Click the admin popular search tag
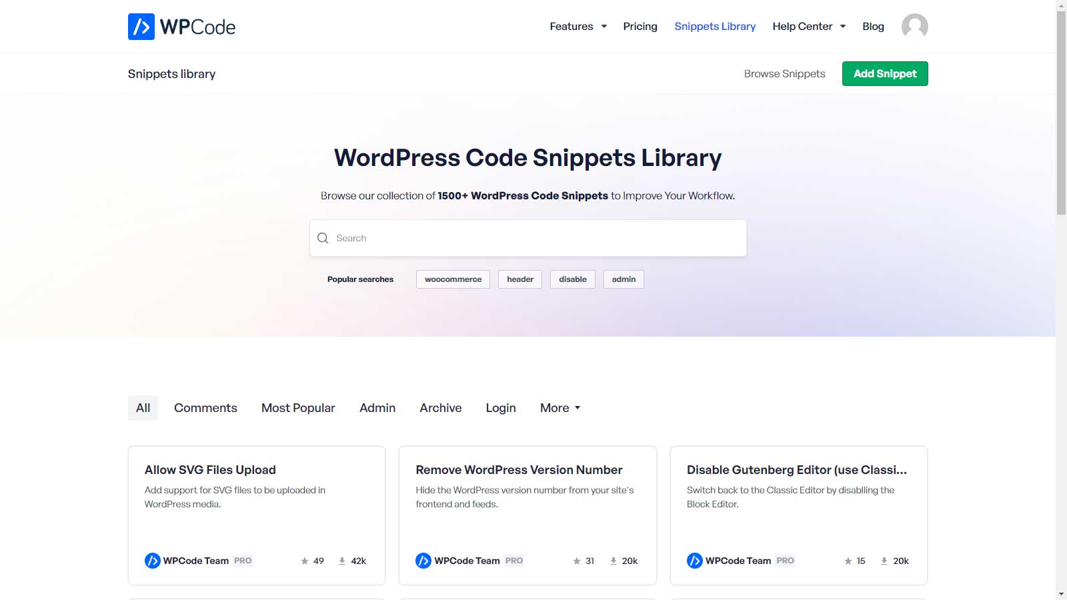The image size is (1067, 600). point(624,279)
